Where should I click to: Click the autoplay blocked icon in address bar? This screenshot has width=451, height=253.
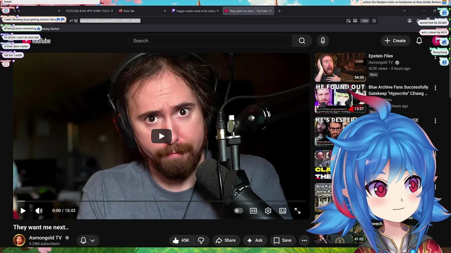click(x=76, y=21)
